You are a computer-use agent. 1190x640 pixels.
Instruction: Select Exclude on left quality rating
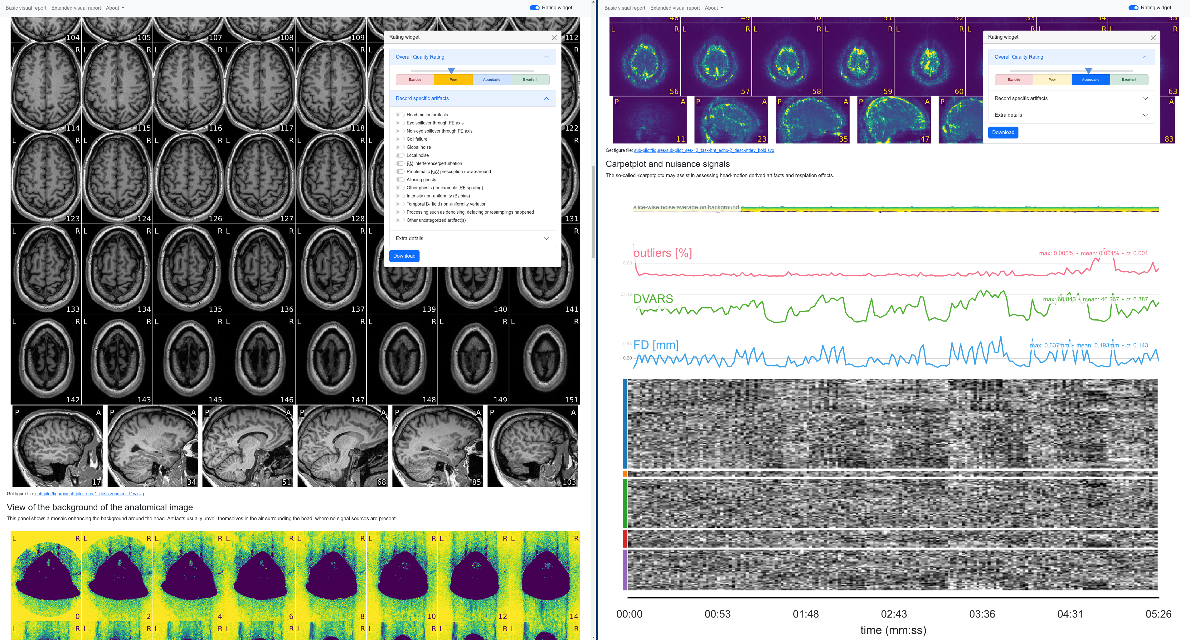click(415, 80)
